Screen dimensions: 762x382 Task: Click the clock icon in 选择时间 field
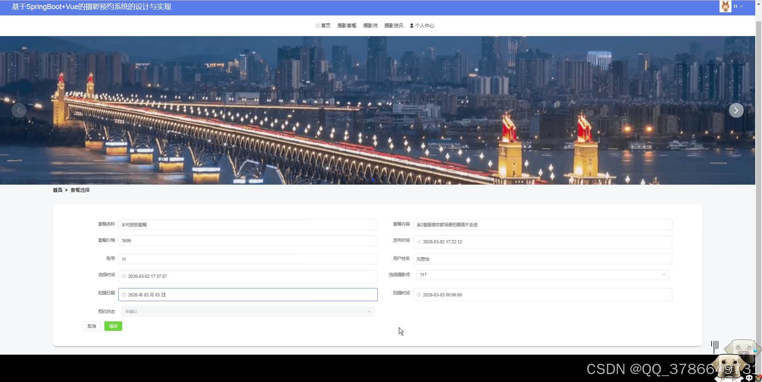[x=123, y=276]
